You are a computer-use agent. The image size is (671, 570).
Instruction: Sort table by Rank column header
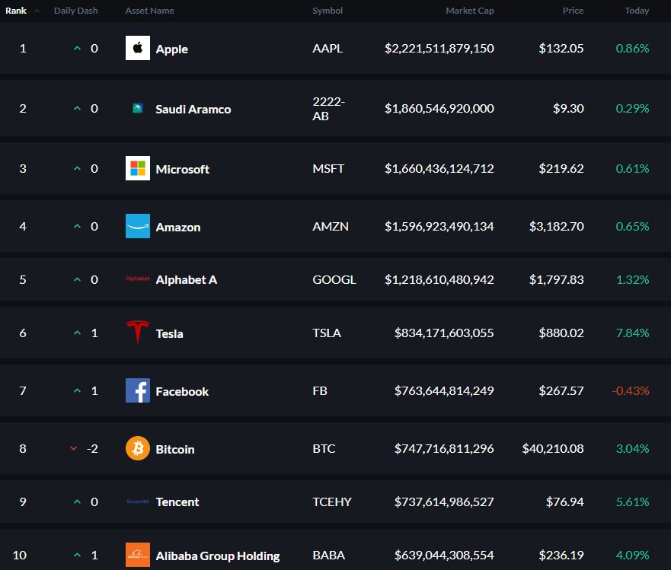[16, 11]
